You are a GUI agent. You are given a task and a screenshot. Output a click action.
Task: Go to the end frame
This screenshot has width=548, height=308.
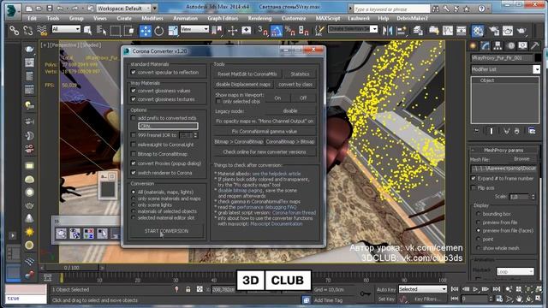pyautogui.click(x=497, y=289)
